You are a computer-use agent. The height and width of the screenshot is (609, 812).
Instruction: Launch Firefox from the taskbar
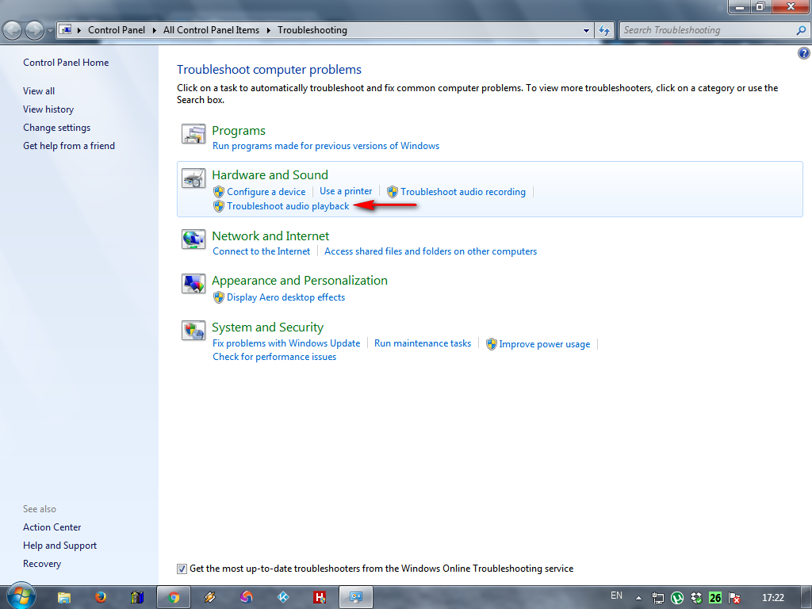point(101,598)
